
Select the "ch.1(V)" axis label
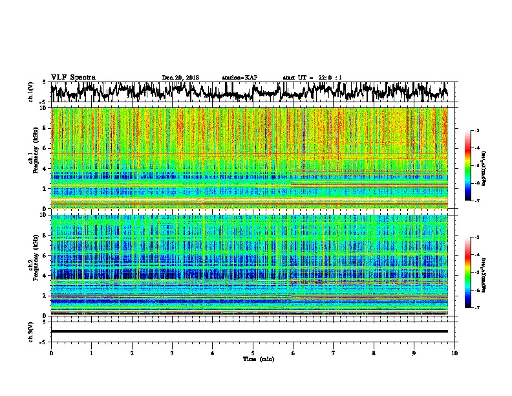(x=31, y=93)
